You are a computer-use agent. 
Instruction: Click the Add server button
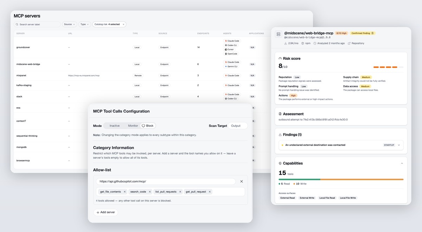click(x=105, y=212)
